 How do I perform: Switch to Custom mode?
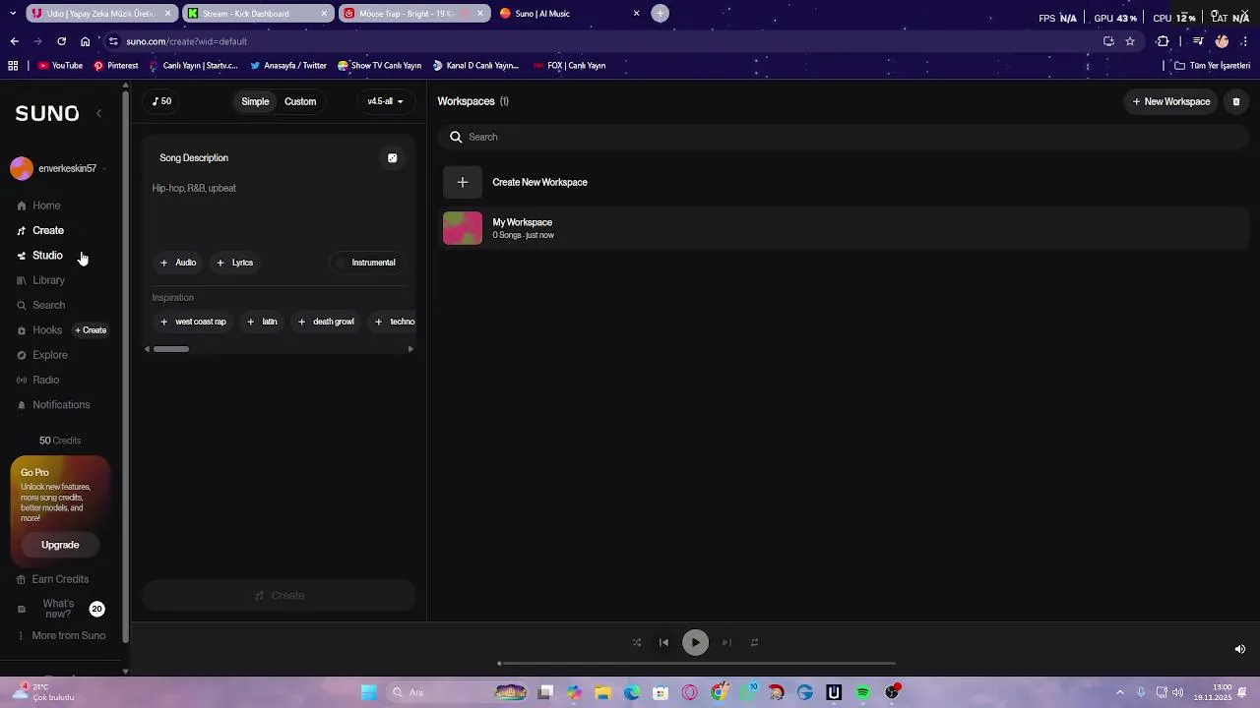tap(300, 101)
